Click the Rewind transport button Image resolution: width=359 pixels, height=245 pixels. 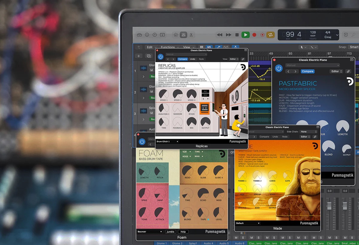tap(220, 35)
